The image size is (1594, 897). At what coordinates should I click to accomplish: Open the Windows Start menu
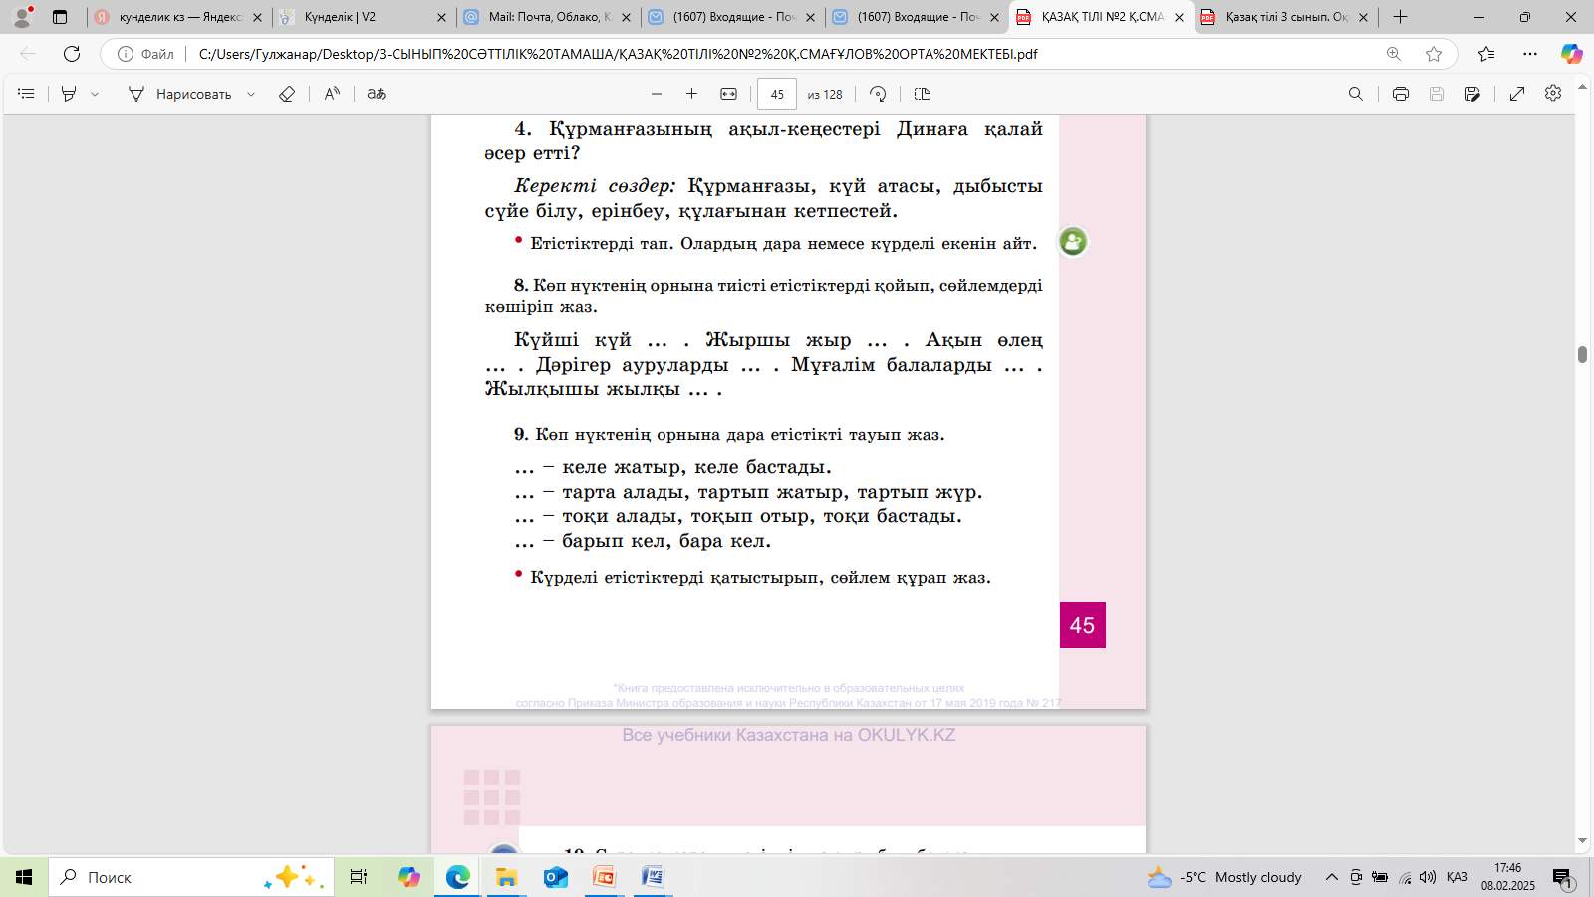(24, 877)
